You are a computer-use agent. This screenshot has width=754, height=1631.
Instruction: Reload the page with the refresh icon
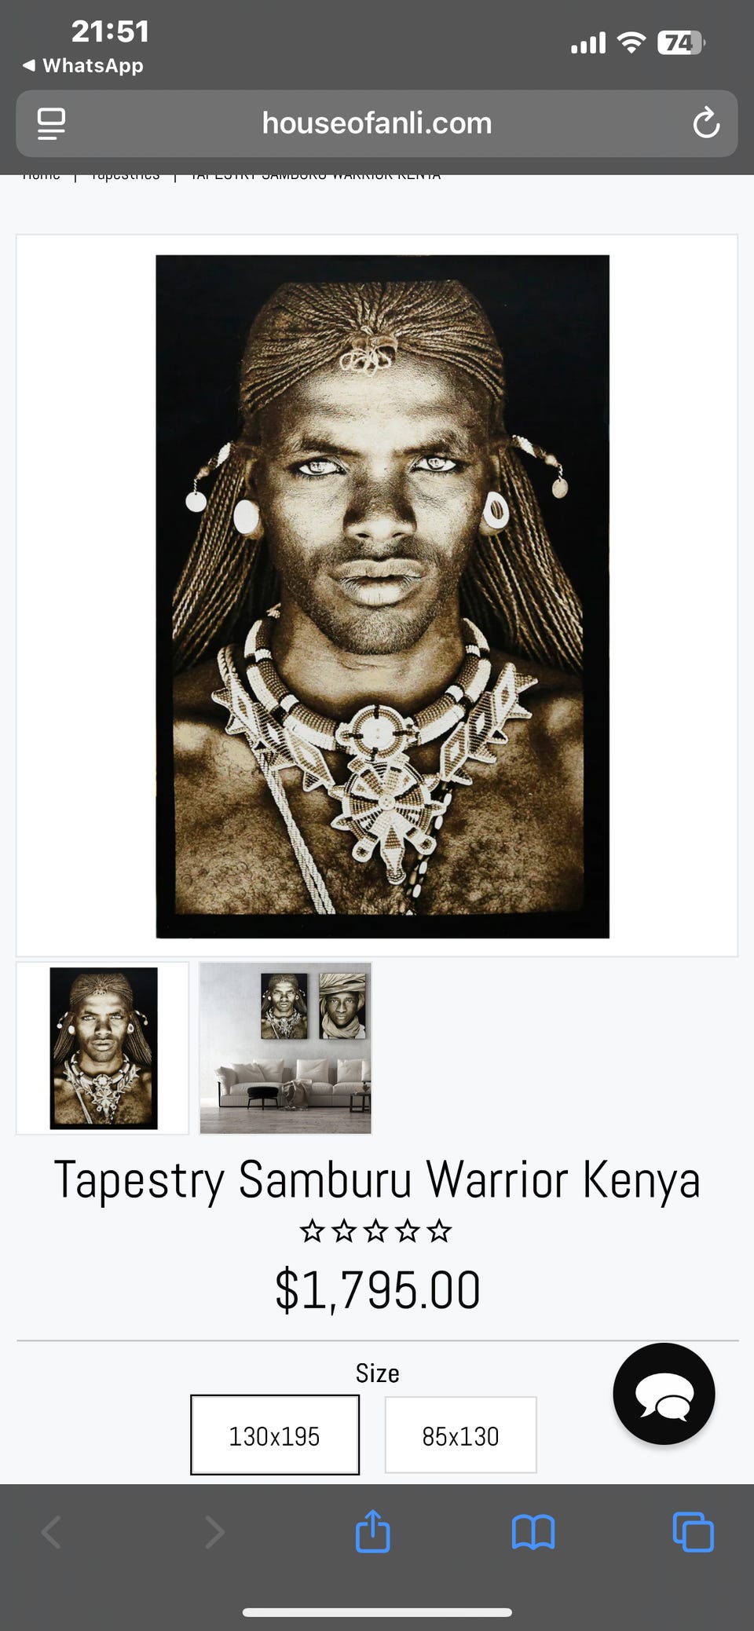(x=705, y=123)
